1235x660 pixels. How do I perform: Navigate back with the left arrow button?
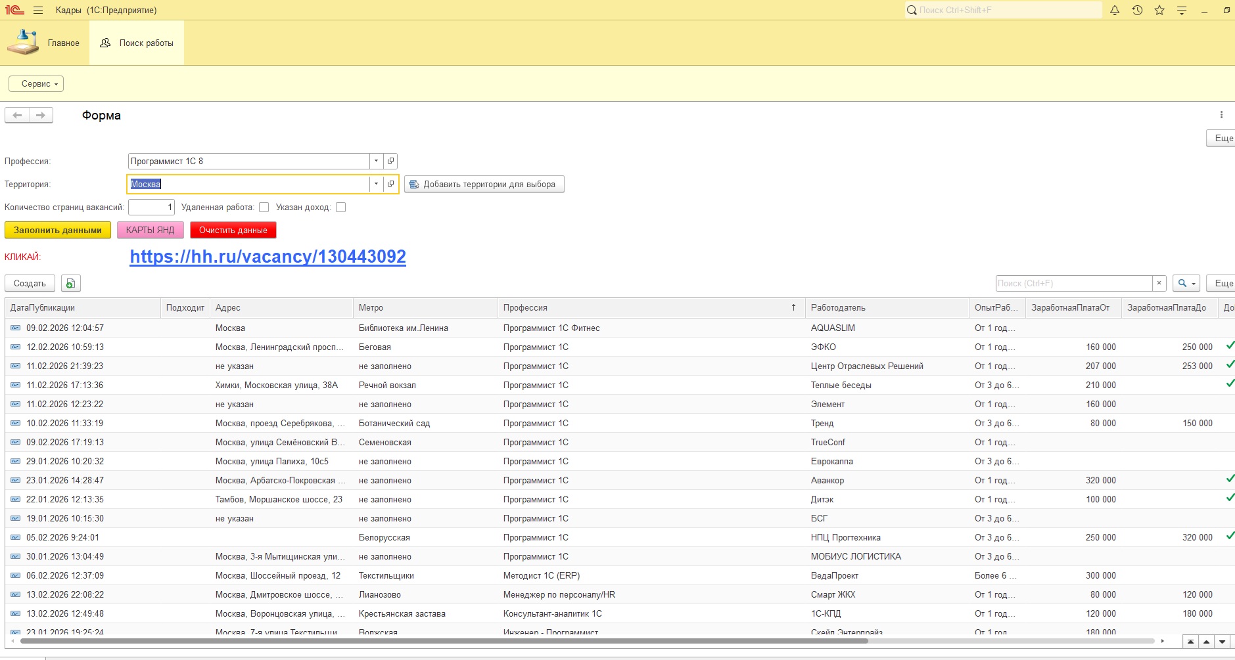click(x=17, y=116)
